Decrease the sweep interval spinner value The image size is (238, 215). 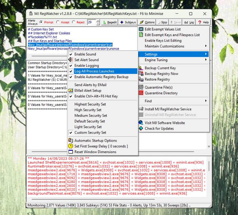[x=98, y=24]
